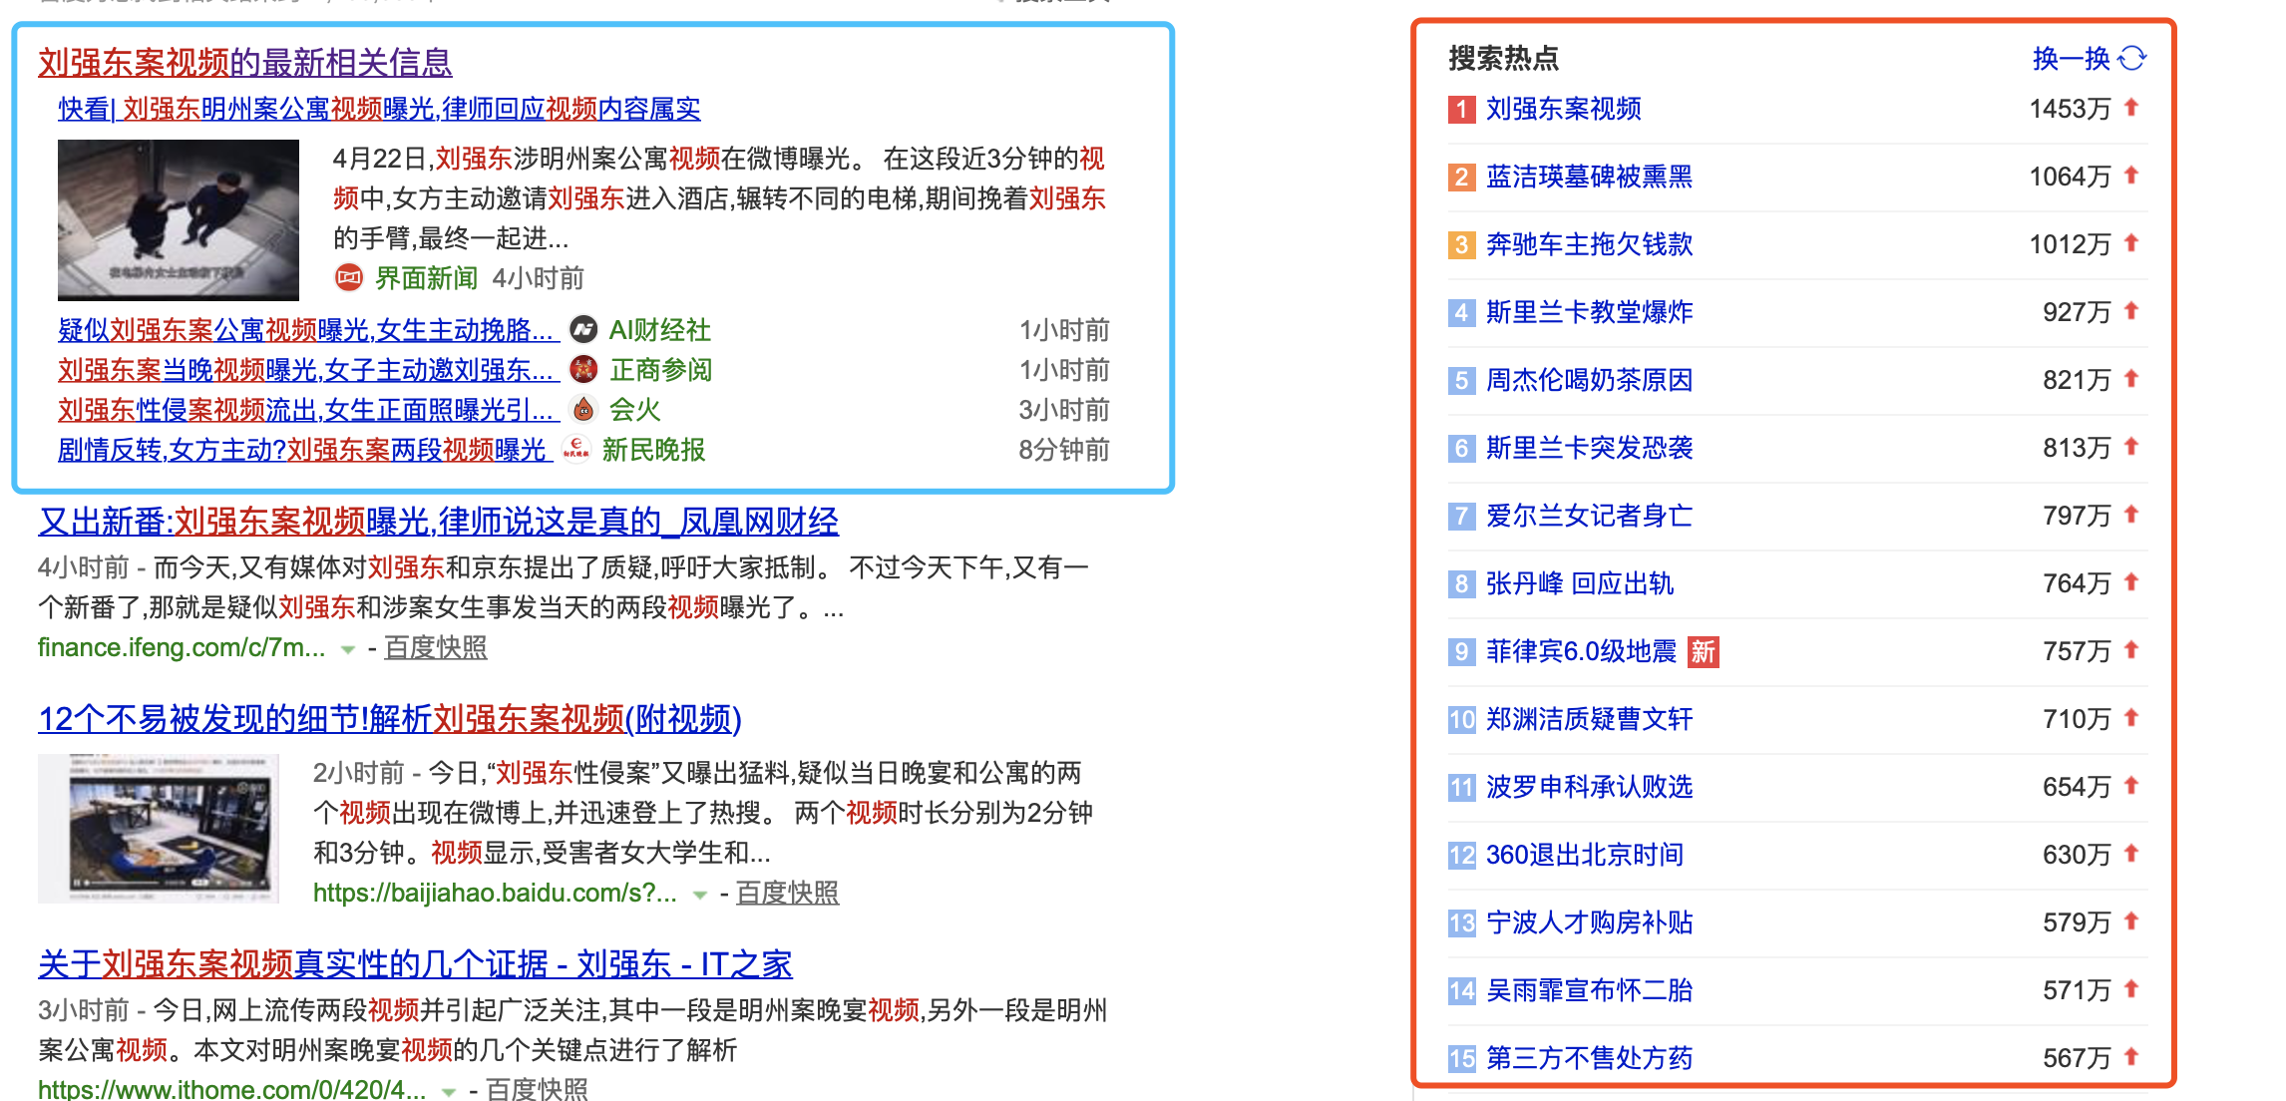
Task: Open the 百度快照 link for the ifeng result
Action: (x=436, y=648)
